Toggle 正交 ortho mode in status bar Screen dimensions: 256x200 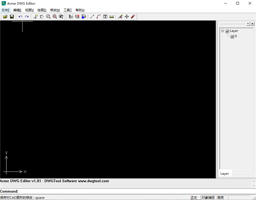point(194,197)
